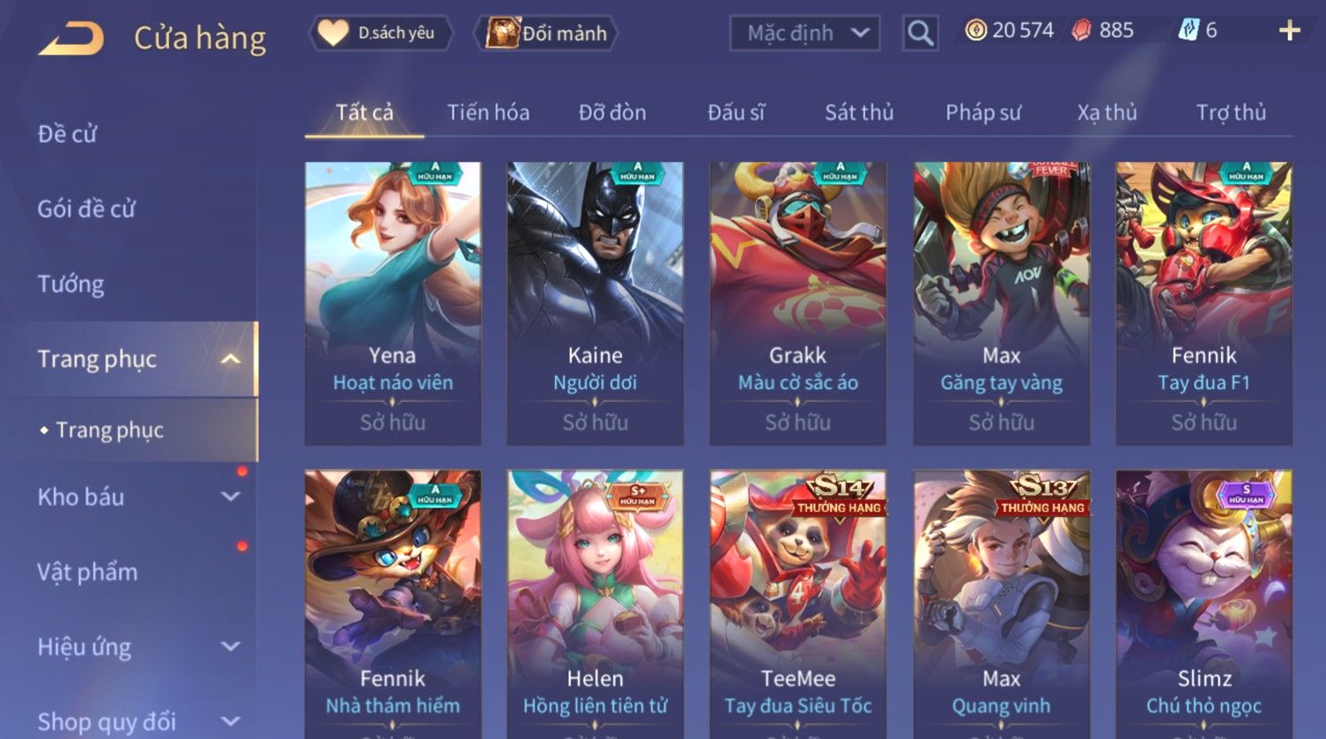Image resolution: width=1326 pixels, height=739 pixels.
Task: Tap the golden back arrow icon
Action: coord(71,39)
